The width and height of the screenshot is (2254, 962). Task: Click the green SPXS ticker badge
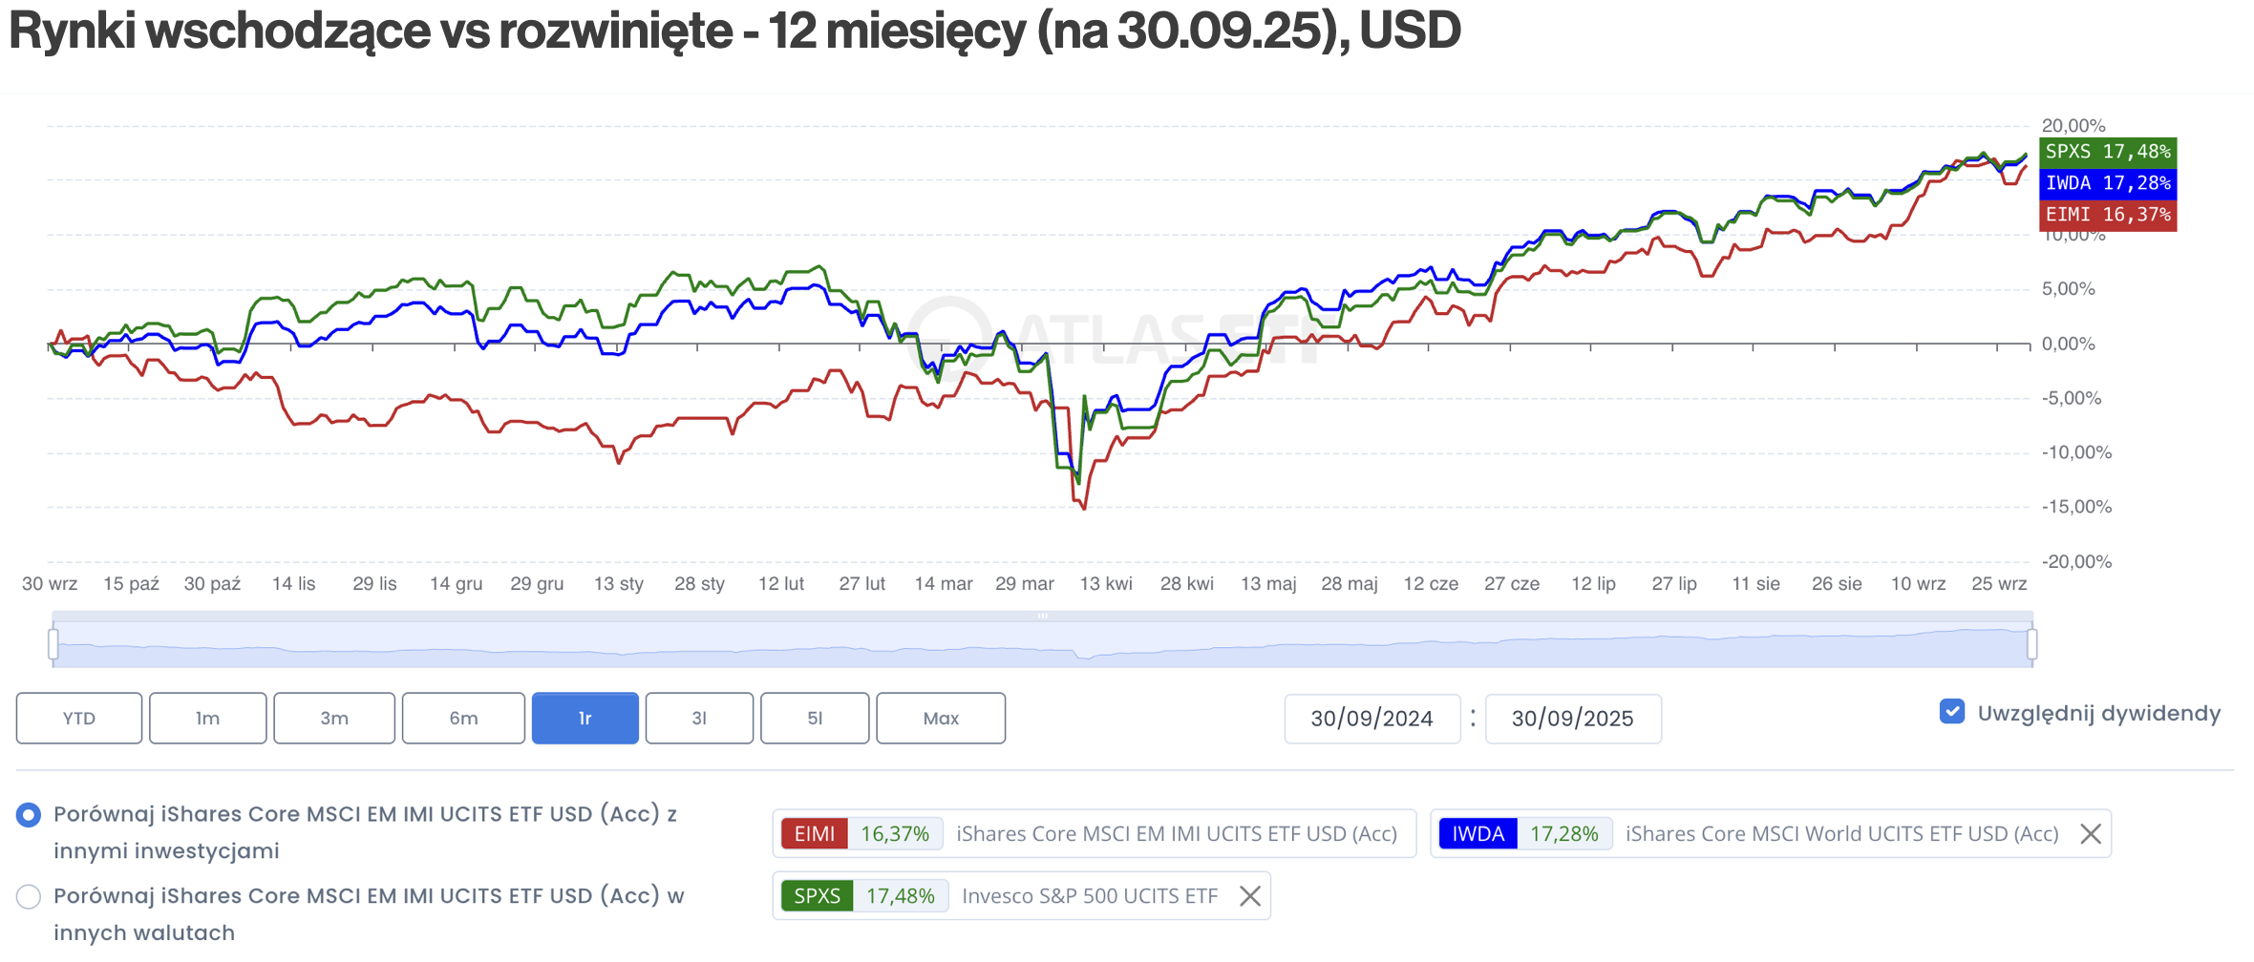[x=817, y=896]
